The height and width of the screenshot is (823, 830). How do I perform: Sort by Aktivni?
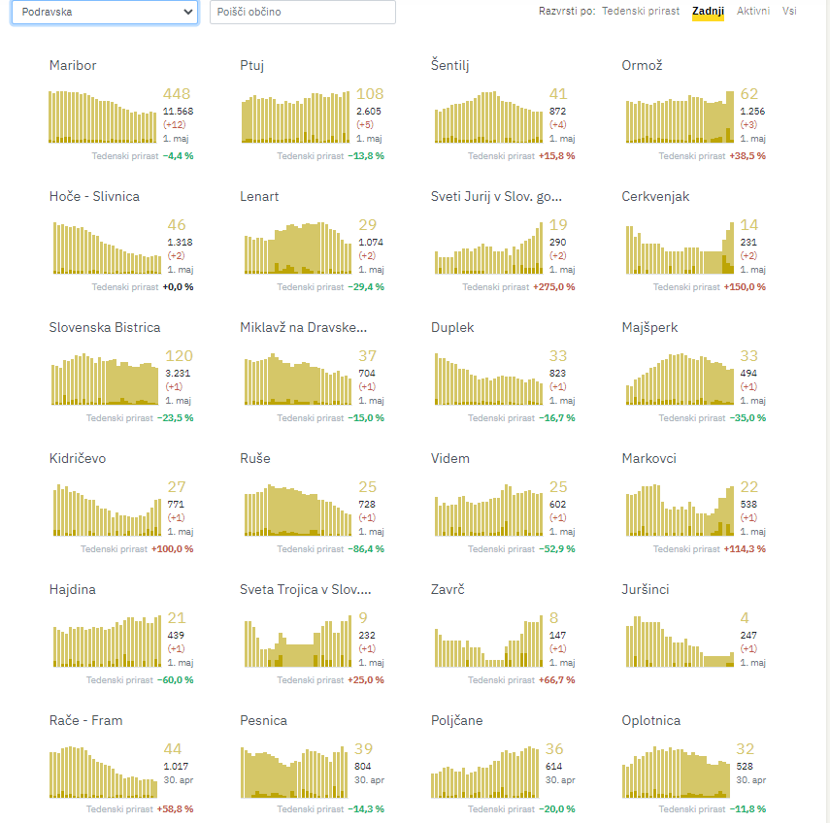point(753,11)
